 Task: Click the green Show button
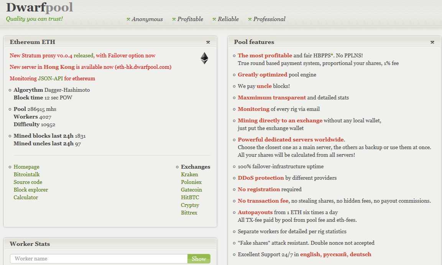pos(199,259)
